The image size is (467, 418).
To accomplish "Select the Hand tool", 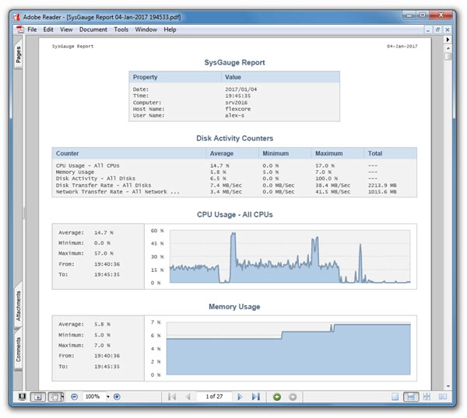I will click(54, 396).
